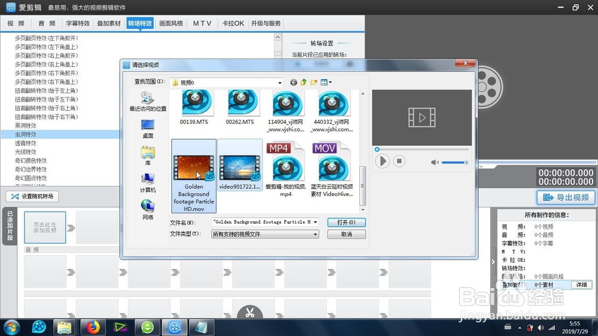This screenshot has width=598, height=336.
Task: Switch to the 卡拉OK tab
Action: pyautogui.click(x=233, y=23)
